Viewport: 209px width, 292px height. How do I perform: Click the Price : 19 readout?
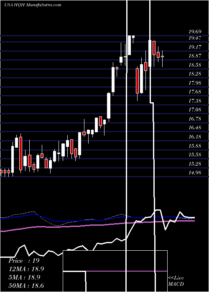click(24, 261)
